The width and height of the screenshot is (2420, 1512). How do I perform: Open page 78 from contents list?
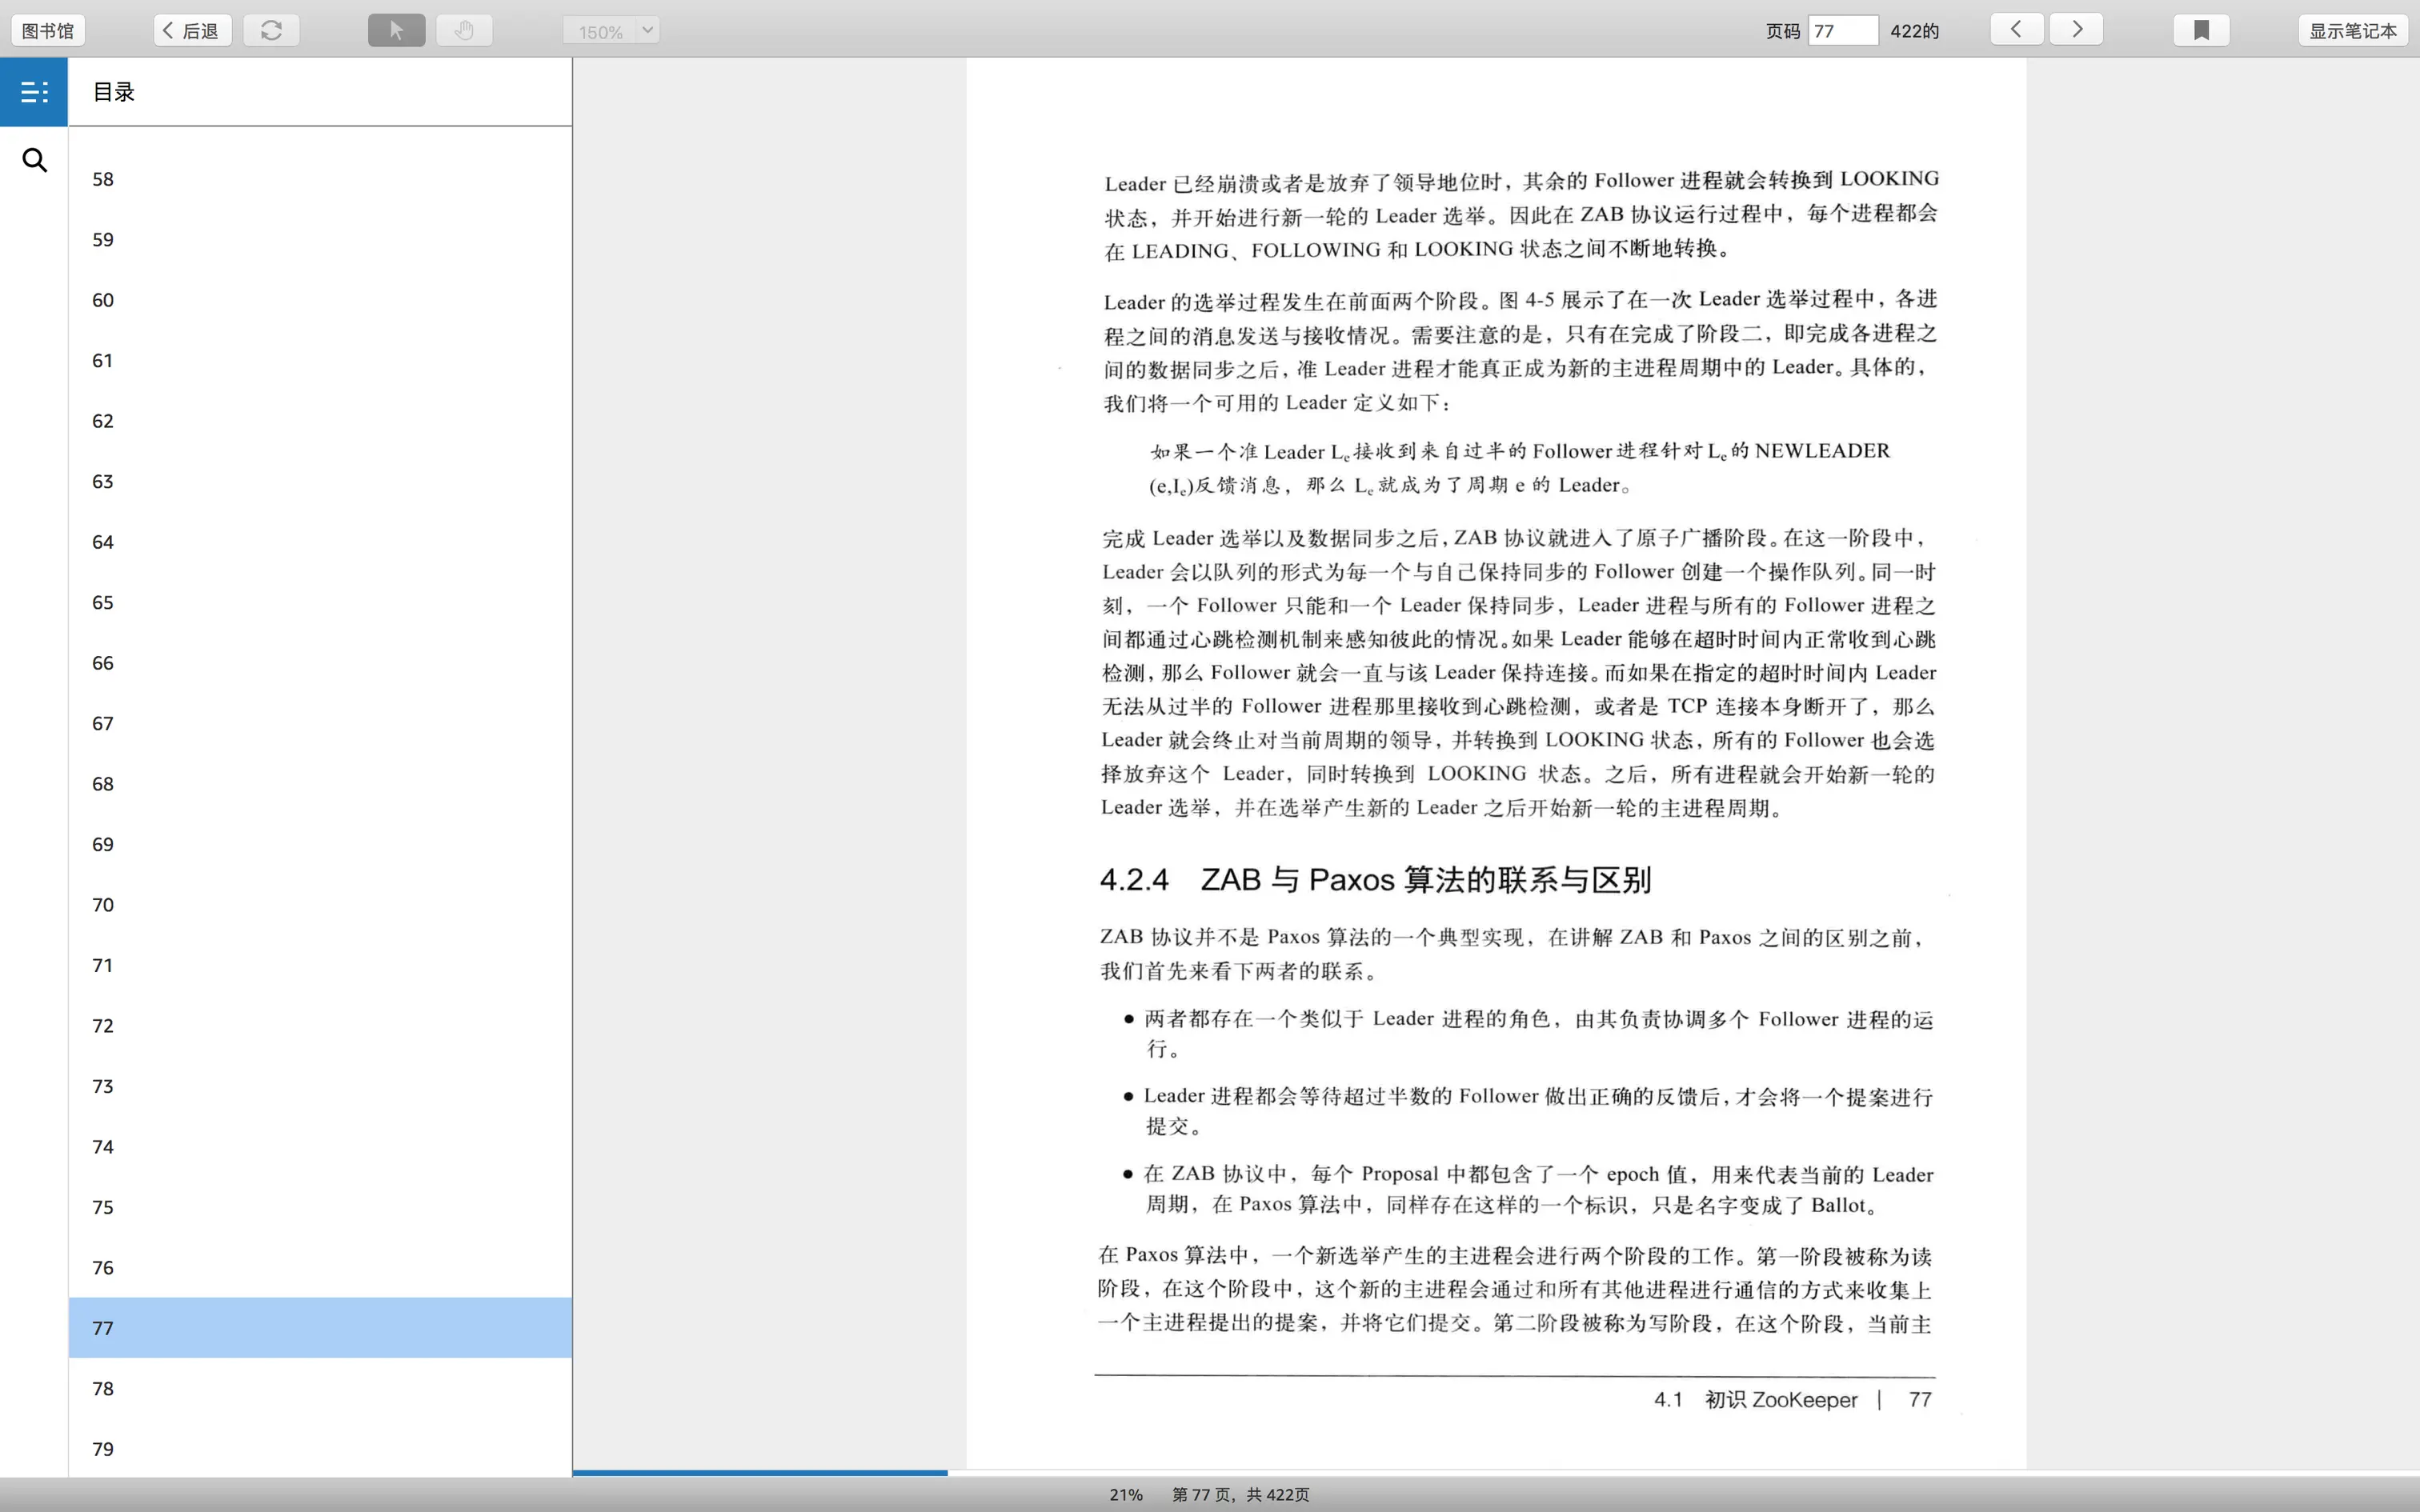(103, 1388)
